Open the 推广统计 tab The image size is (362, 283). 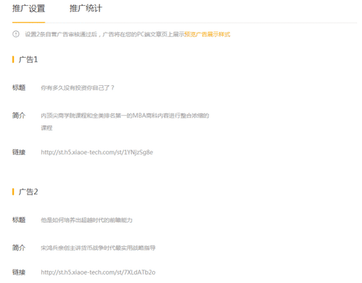pos(86,8)
